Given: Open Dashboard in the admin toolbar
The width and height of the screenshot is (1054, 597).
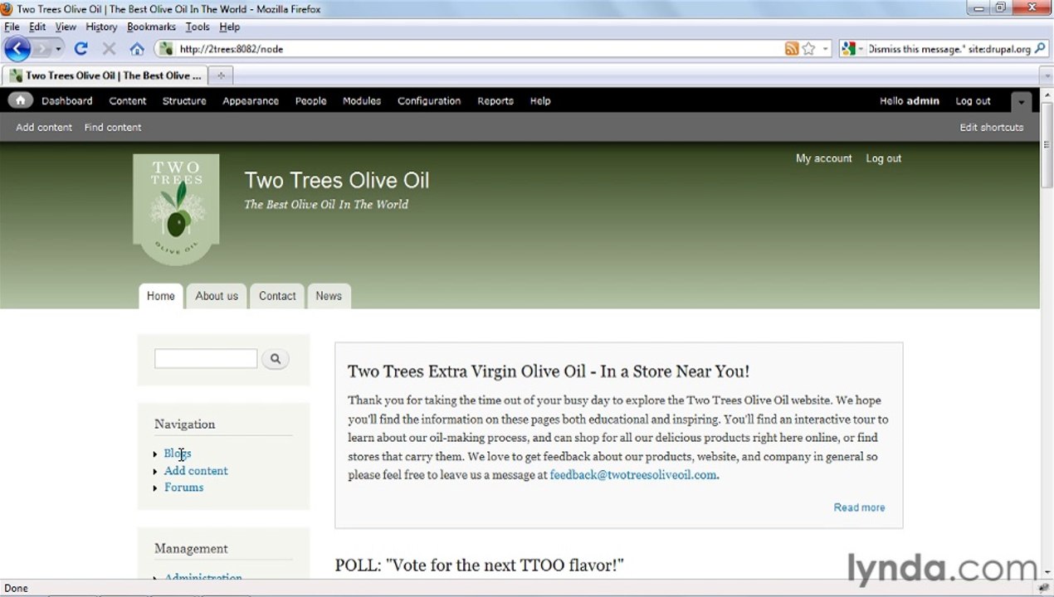Looking at the screenshot, I should click(67, 100).
